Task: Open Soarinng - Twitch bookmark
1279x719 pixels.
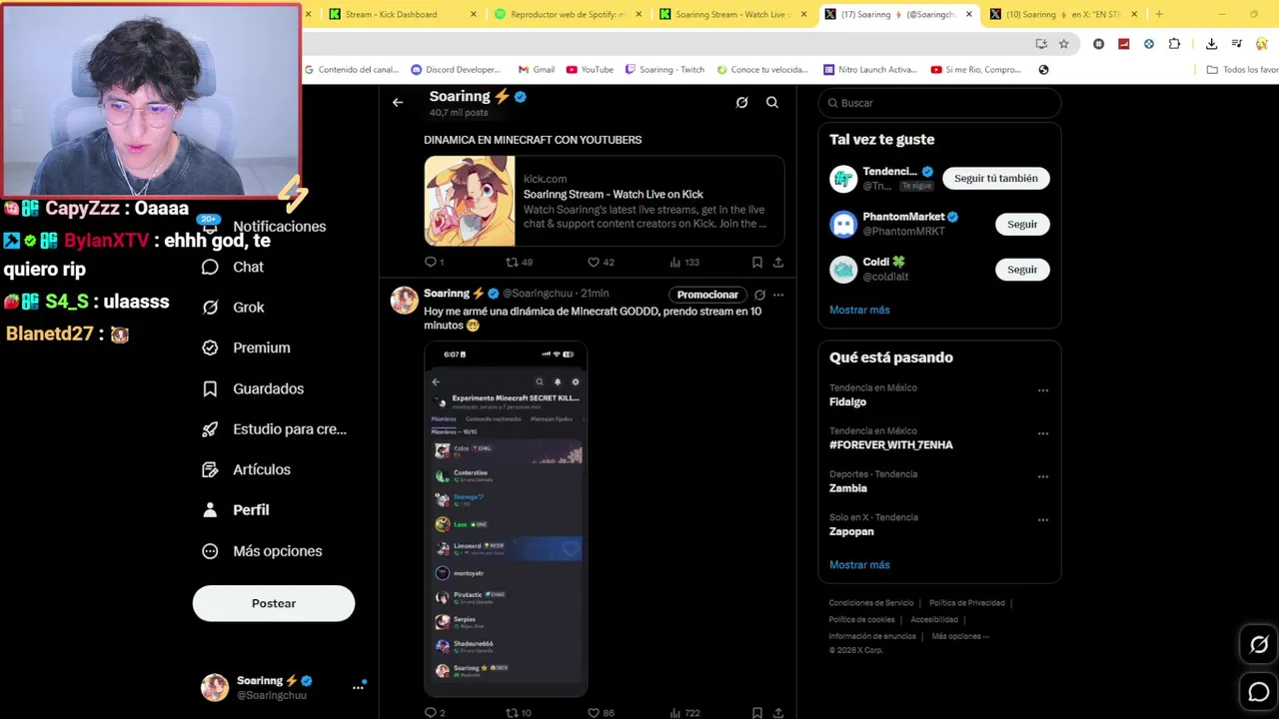Action: tap(664, 70)
